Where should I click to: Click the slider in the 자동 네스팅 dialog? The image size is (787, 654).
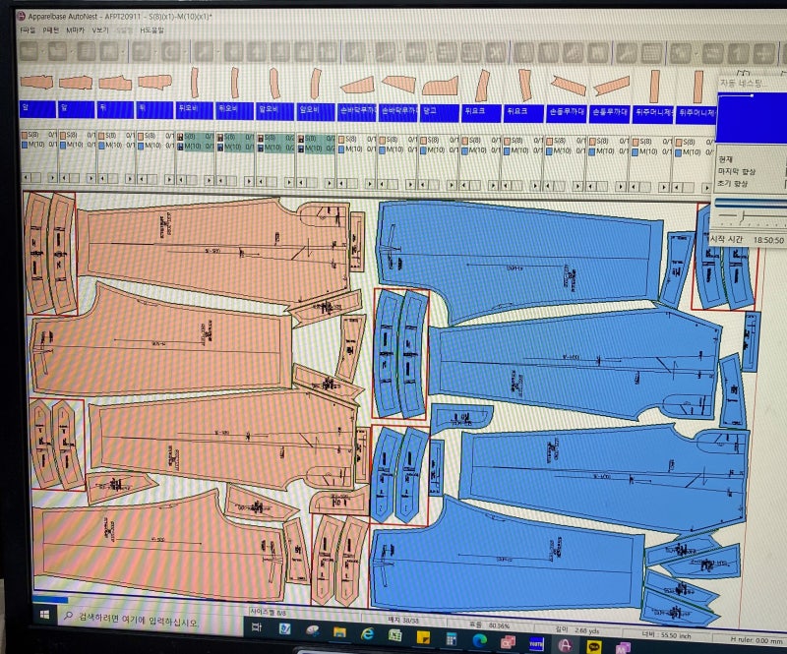click(741, 215)
